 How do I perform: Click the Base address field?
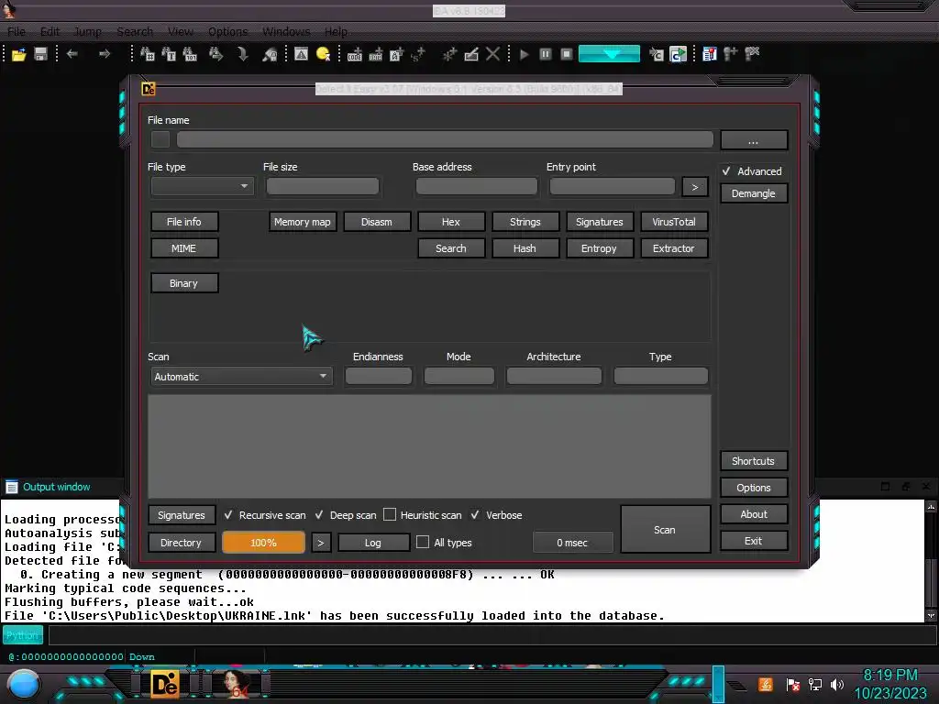[x=477, y=186]
